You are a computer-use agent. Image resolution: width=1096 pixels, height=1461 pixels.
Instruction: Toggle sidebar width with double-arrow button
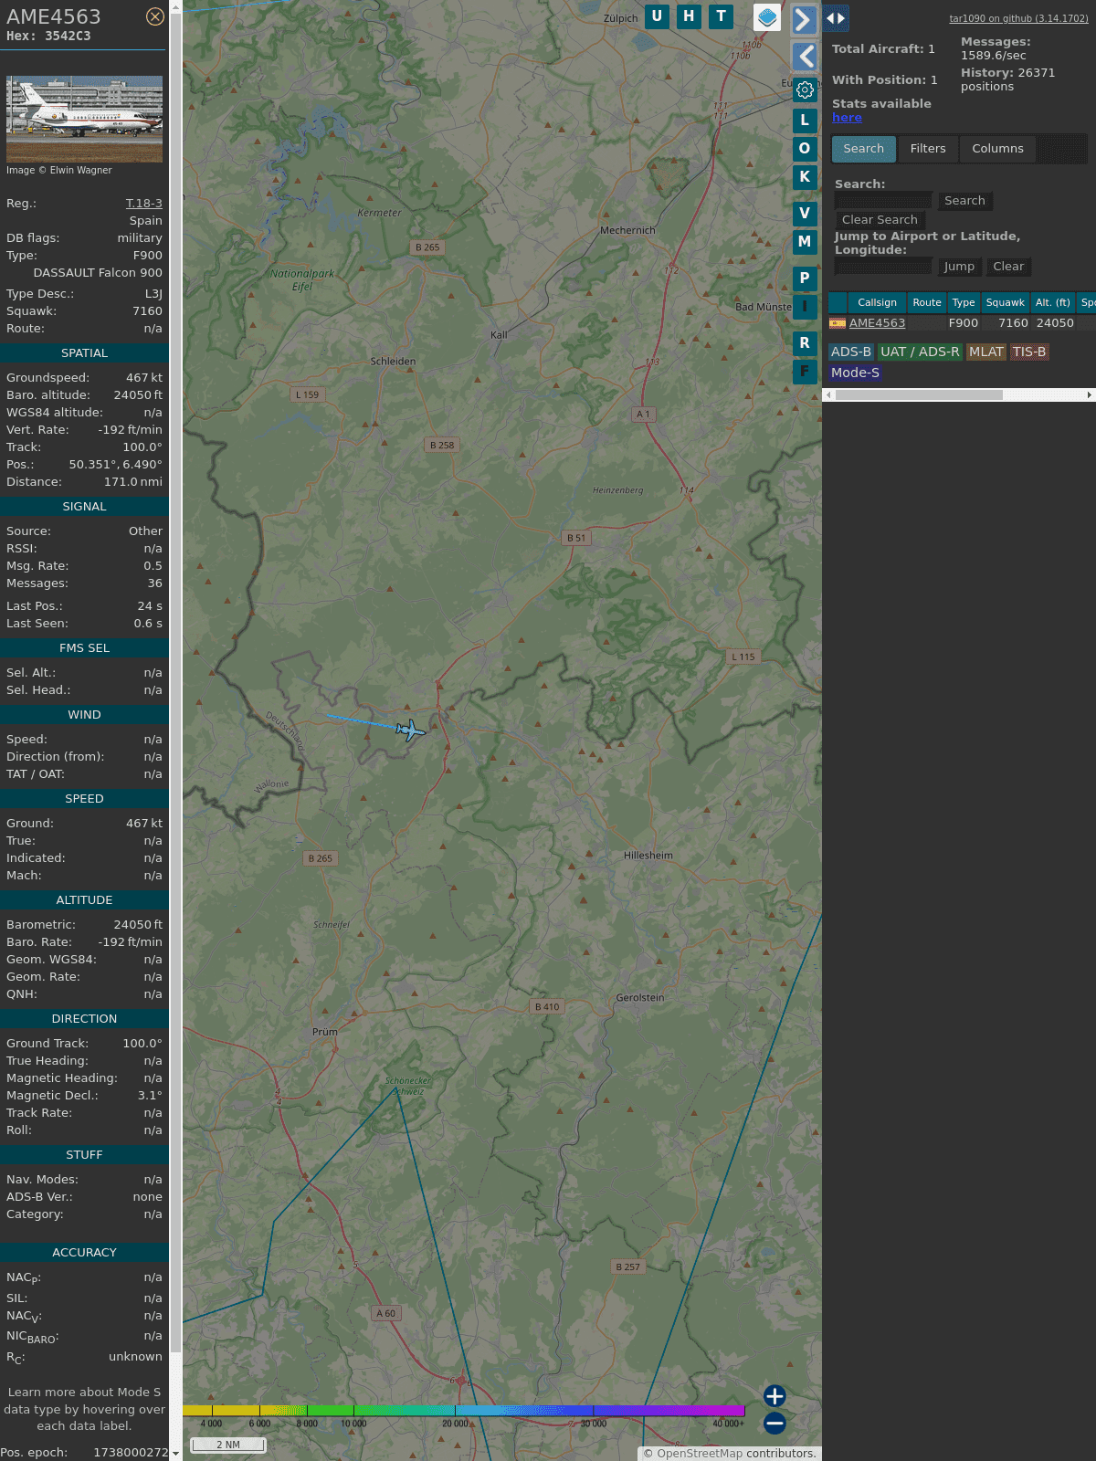pos(836,18)
